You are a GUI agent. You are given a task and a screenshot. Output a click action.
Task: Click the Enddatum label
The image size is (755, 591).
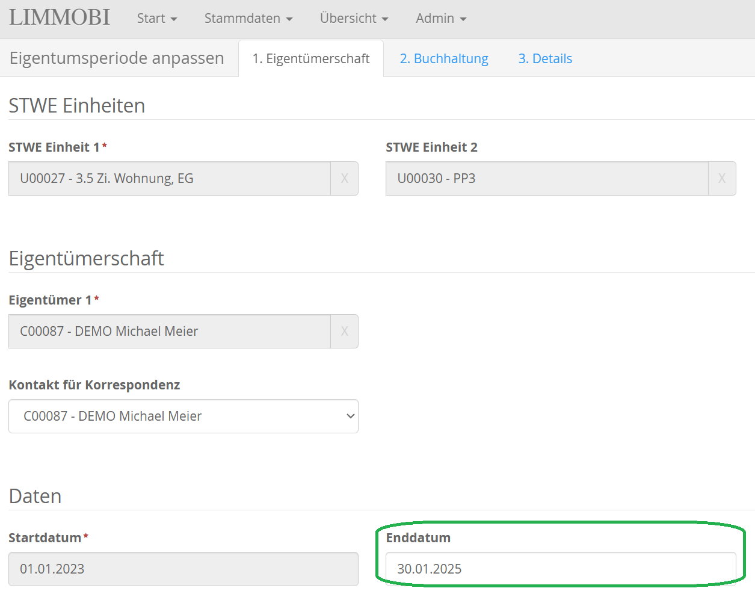pyautogui.click(x=418, y=538)
